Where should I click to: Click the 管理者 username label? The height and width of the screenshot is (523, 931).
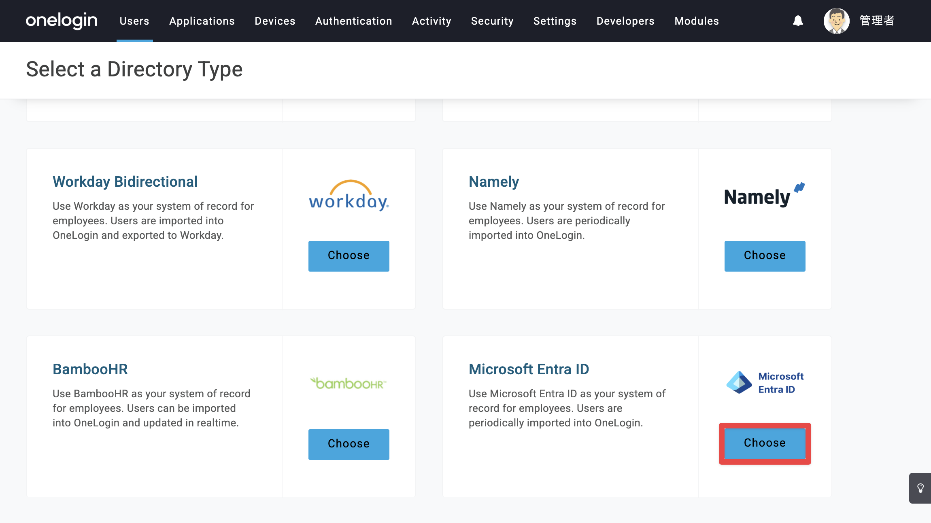coord(877,21)
